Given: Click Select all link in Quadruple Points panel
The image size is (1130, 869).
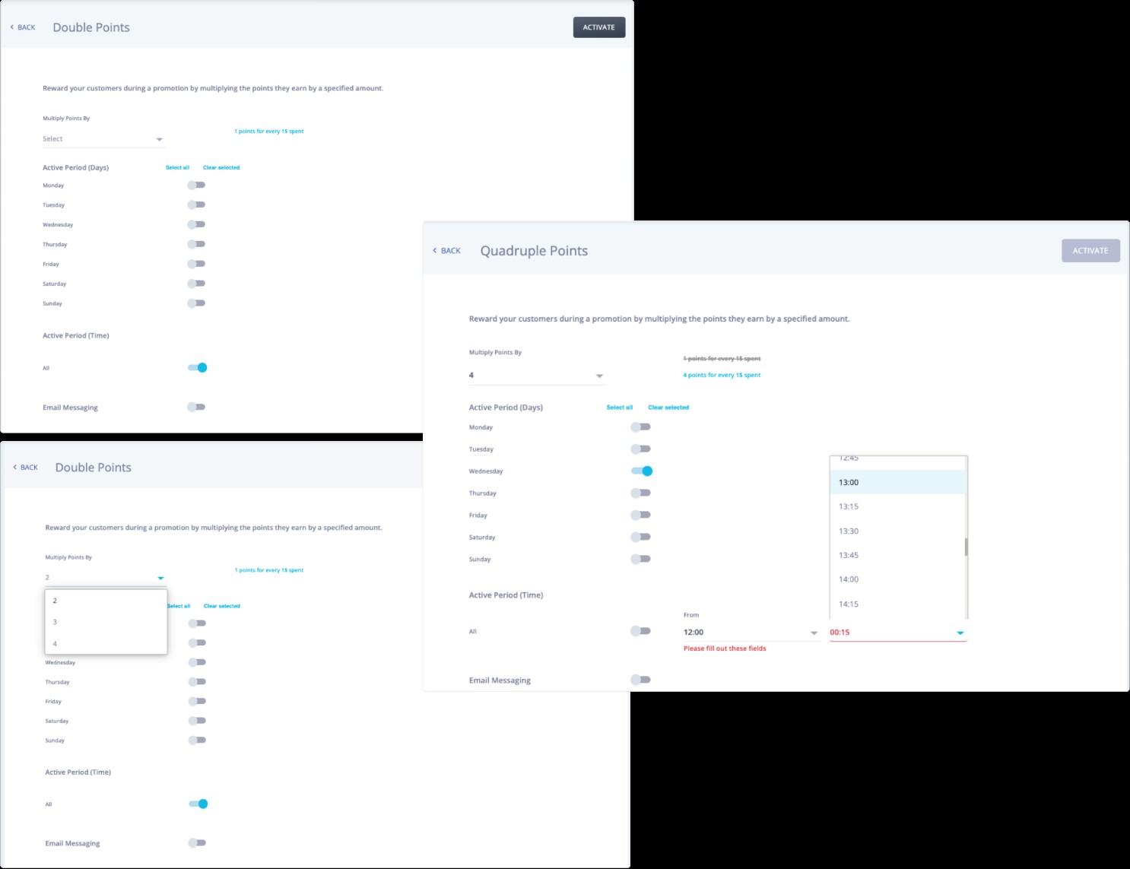Looking at the screenshot, I should 620,408.
